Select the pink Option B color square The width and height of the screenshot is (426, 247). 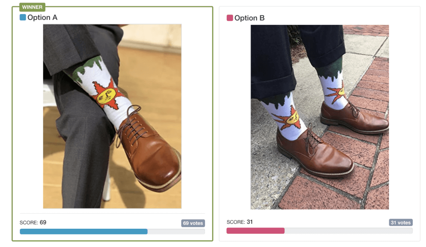click(x=230, y=18)
